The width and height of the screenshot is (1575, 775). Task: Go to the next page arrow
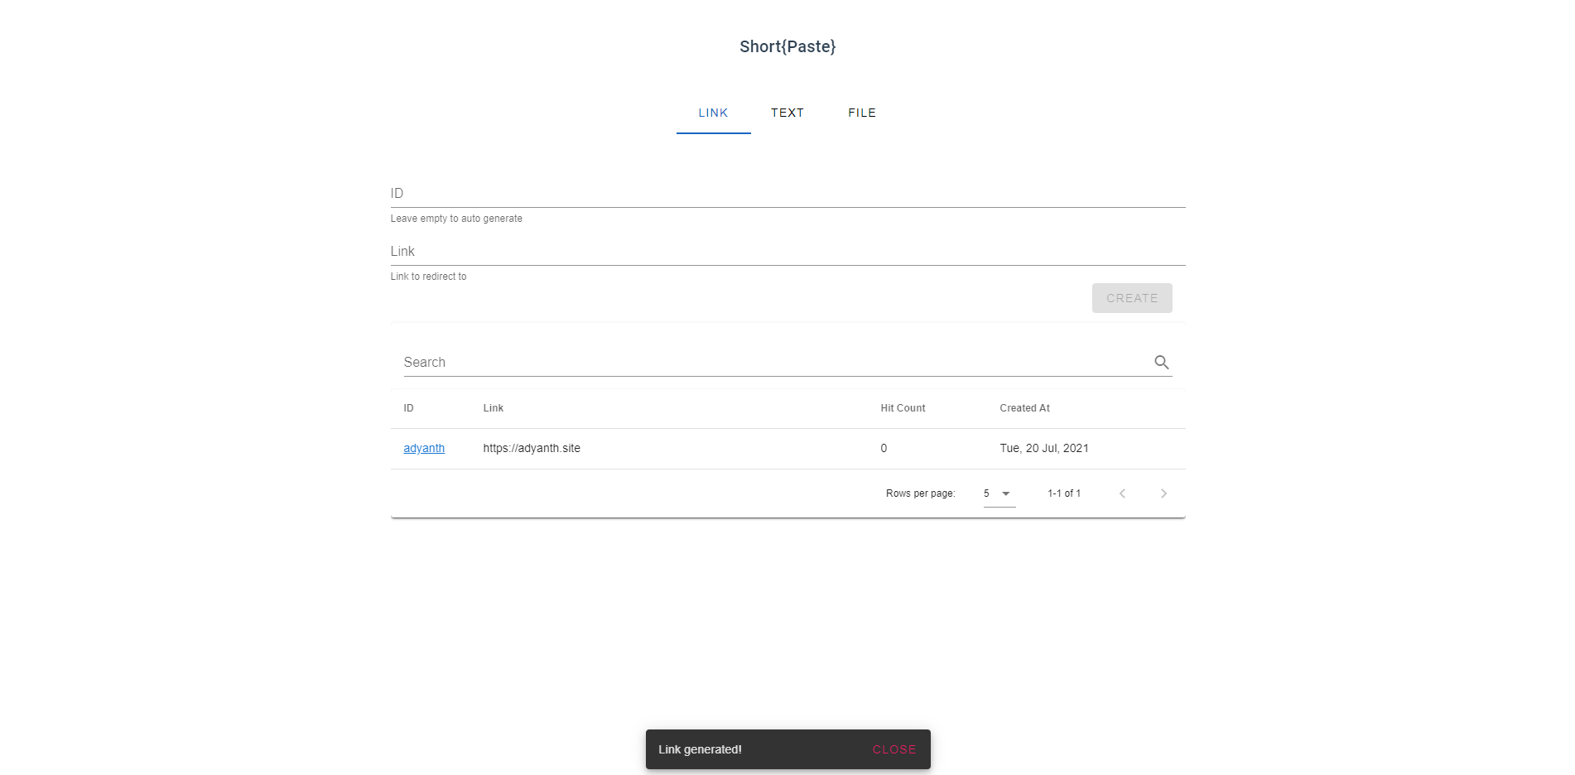click(1163, 493)
